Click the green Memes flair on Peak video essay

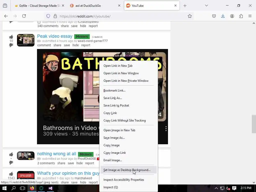point(82,36)
